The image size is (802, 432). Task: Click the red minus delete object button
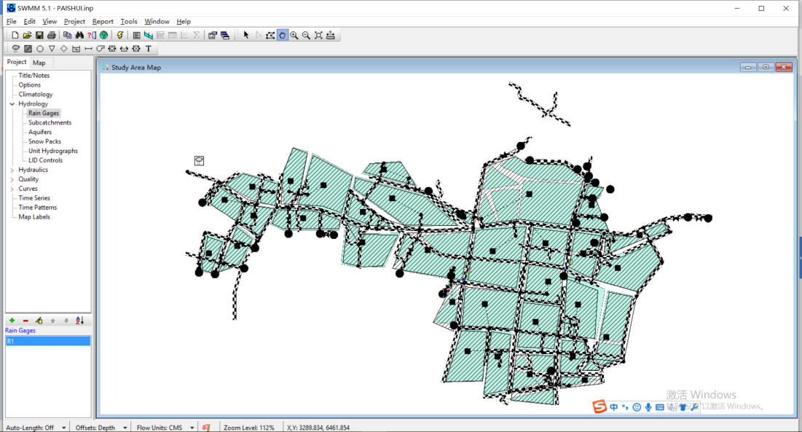point(25,321)
